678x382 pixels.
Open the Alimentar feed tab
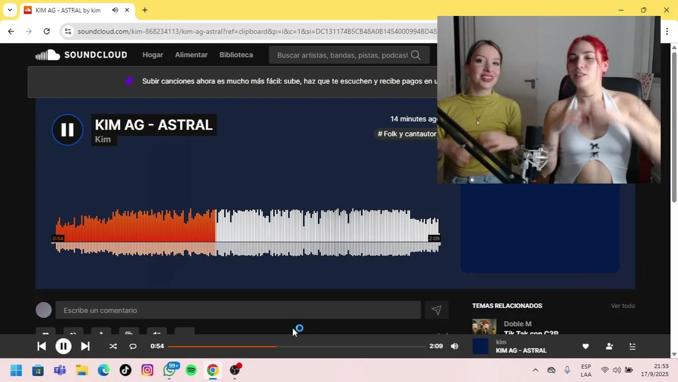(x=191, y=55)
